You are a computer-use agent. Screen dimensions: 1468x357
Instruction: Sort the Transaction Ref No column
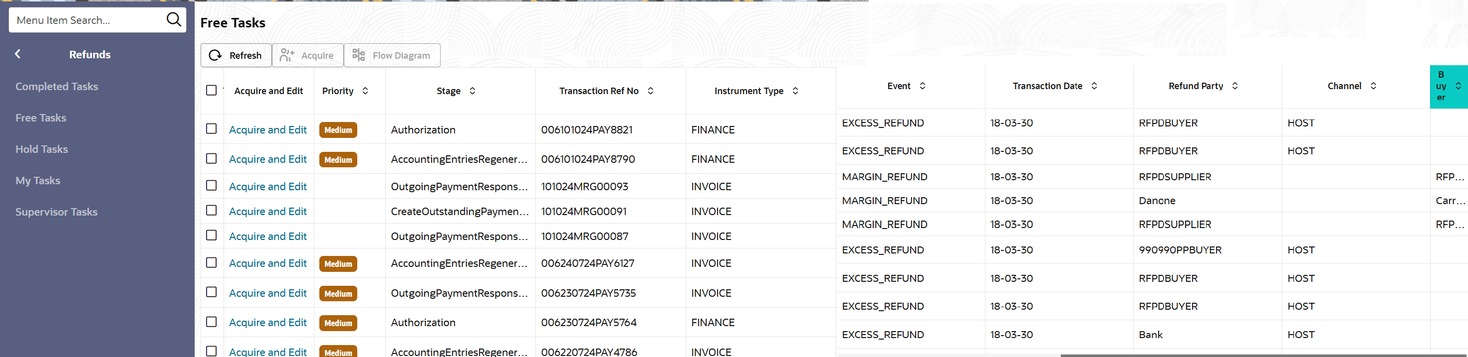tap(651, 91)
